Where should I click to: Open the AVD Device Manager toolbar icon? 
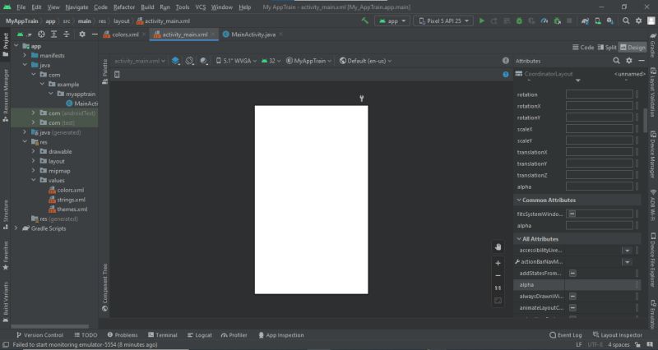tap(598, 21)
